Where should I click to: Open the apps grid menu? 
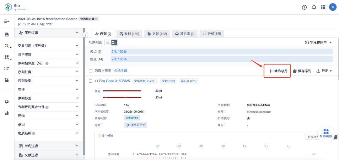323,7
